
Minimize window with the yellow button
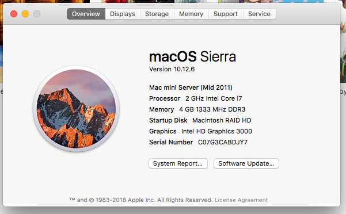point(25,14)
